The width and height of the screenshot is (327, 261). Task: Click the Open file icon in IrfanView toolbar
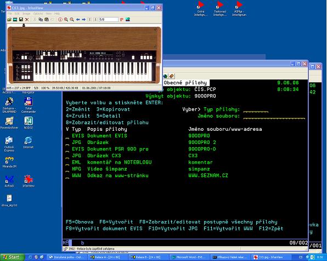coord(9,20)
